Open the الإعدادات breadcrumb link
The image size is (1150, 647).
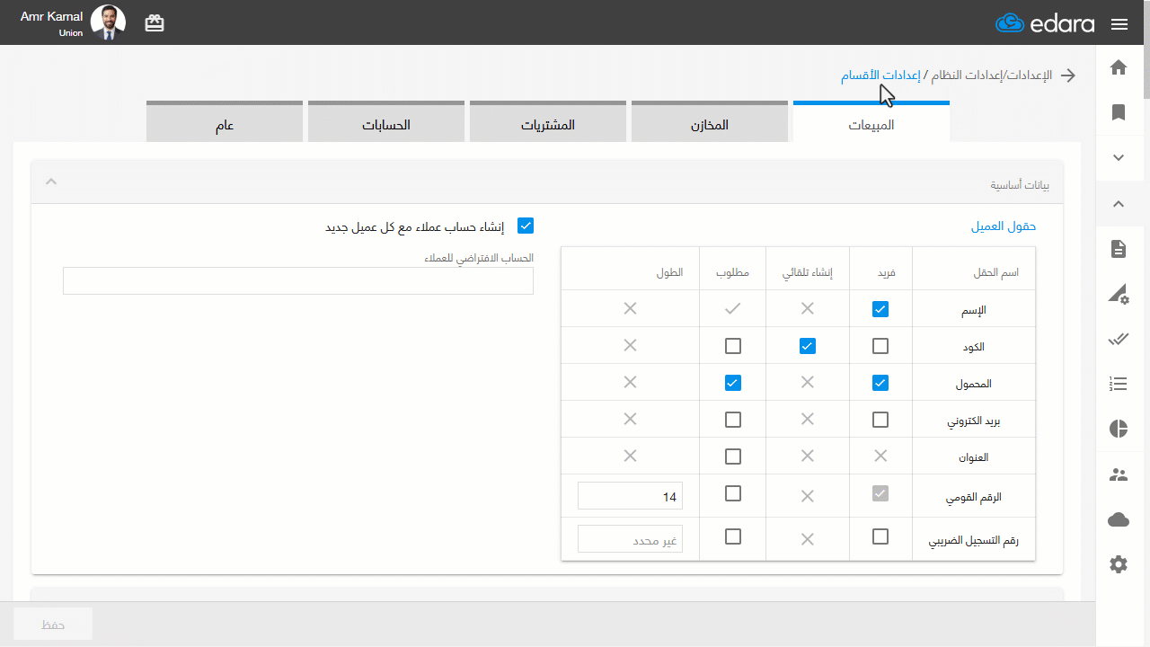pyautogui.click(x=1029, y=75)
